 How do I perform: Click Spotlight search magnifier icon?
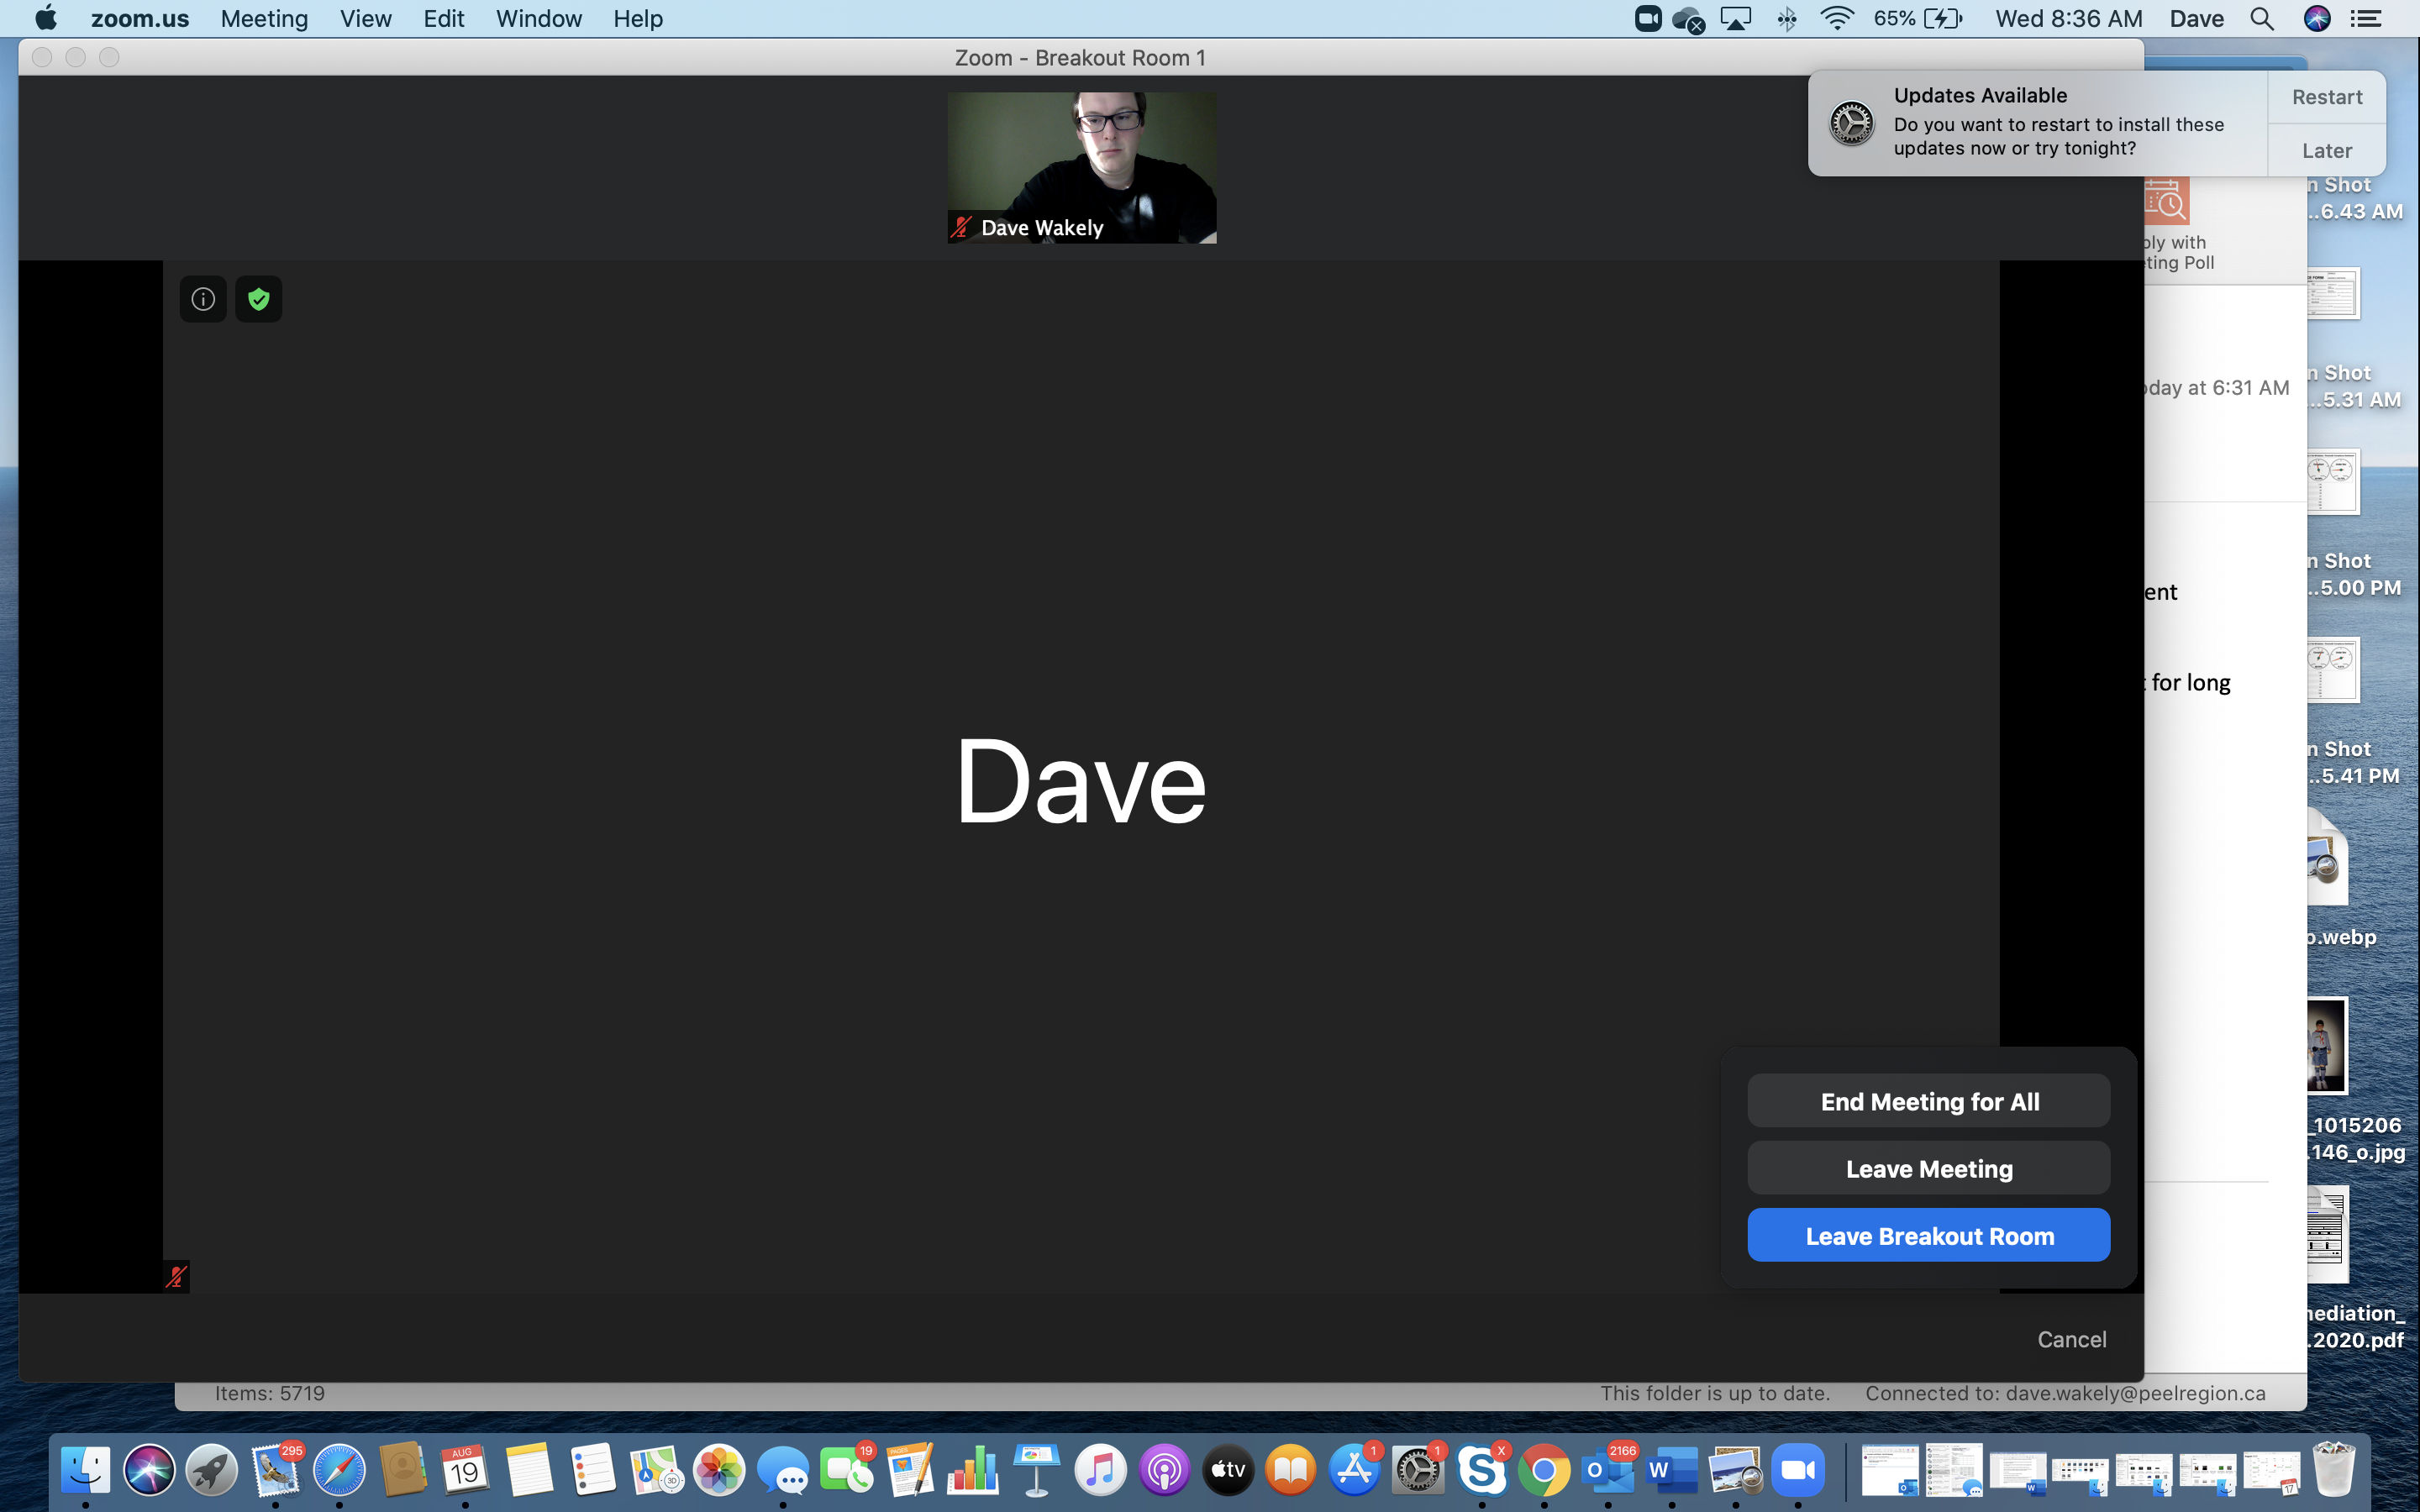click(2262, 19)
